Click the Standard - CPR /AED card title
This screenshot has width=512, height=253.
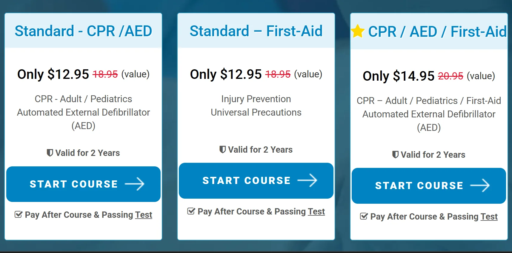click(83, 31)
